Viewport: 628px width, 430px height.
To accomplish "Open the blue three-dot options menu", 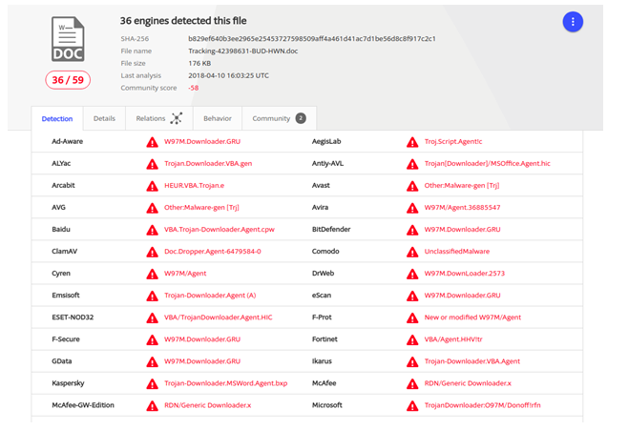I will (573, 22).
